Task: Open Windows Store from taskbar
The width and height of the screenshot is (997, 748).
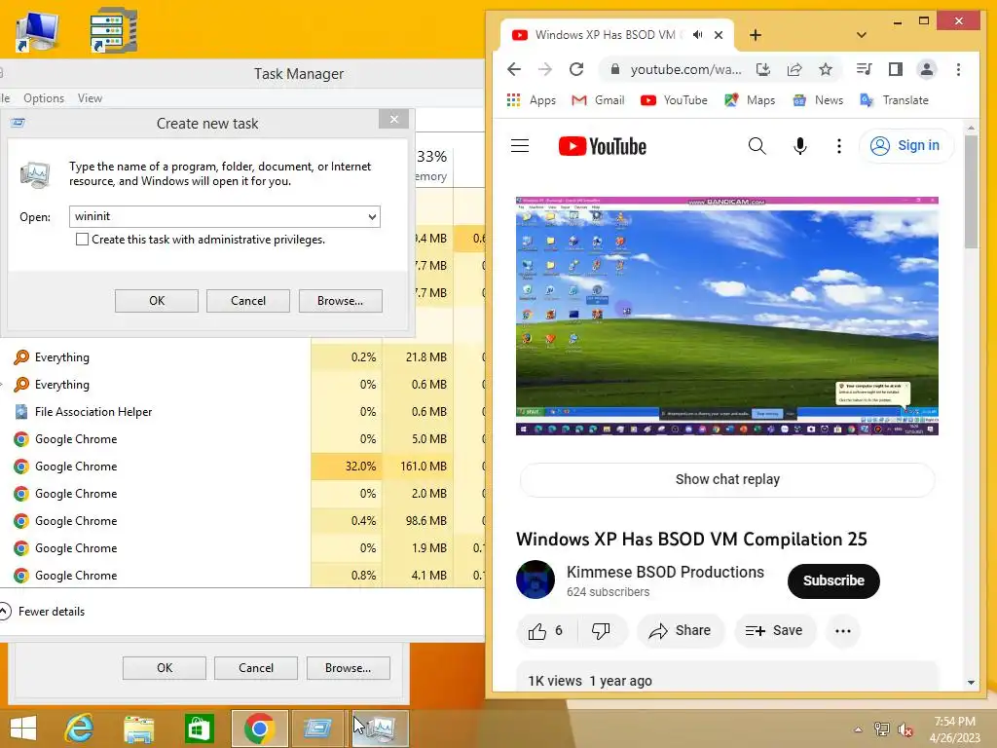Action: click(199, 729)
